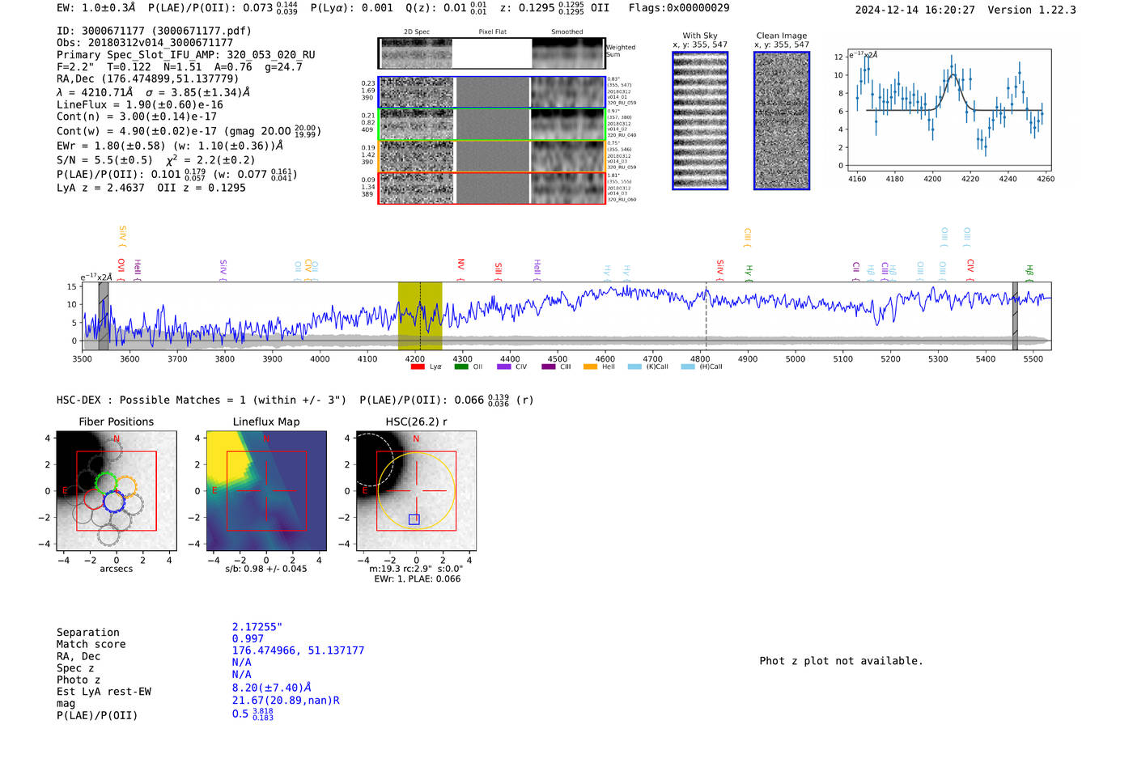The height and width of the screenshot is (771, 1133).
Task: Click the hatched gray band near 5460 Å
Action: tap(1015, 316)
